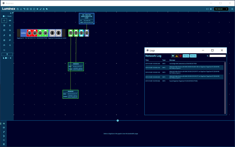Click the undock panel icon above Simple toggle

coord(13,13)
